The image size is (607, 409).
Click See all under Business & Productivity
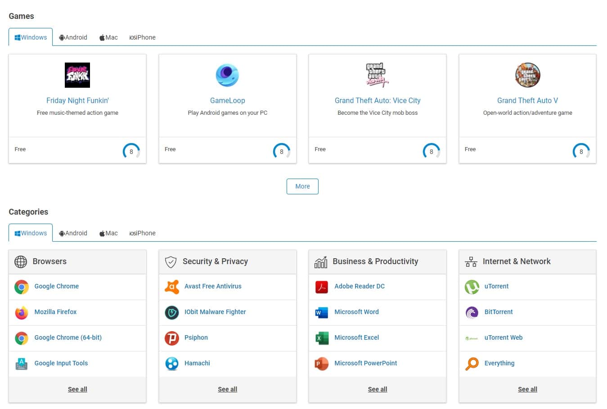pos(378,389)
